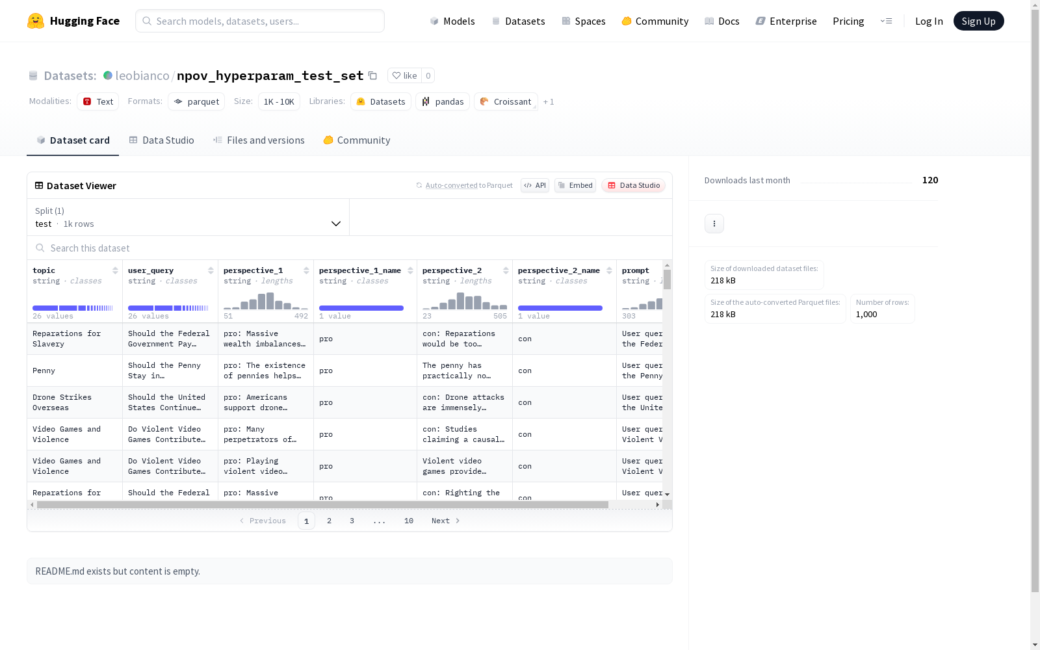
Task: Click the Sign Up button
Action: click(x=979, y=21)
